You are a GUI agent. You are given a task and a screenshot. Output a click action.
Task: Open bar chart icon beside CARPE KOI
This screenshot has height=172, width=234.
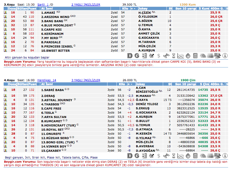[5, 30]
